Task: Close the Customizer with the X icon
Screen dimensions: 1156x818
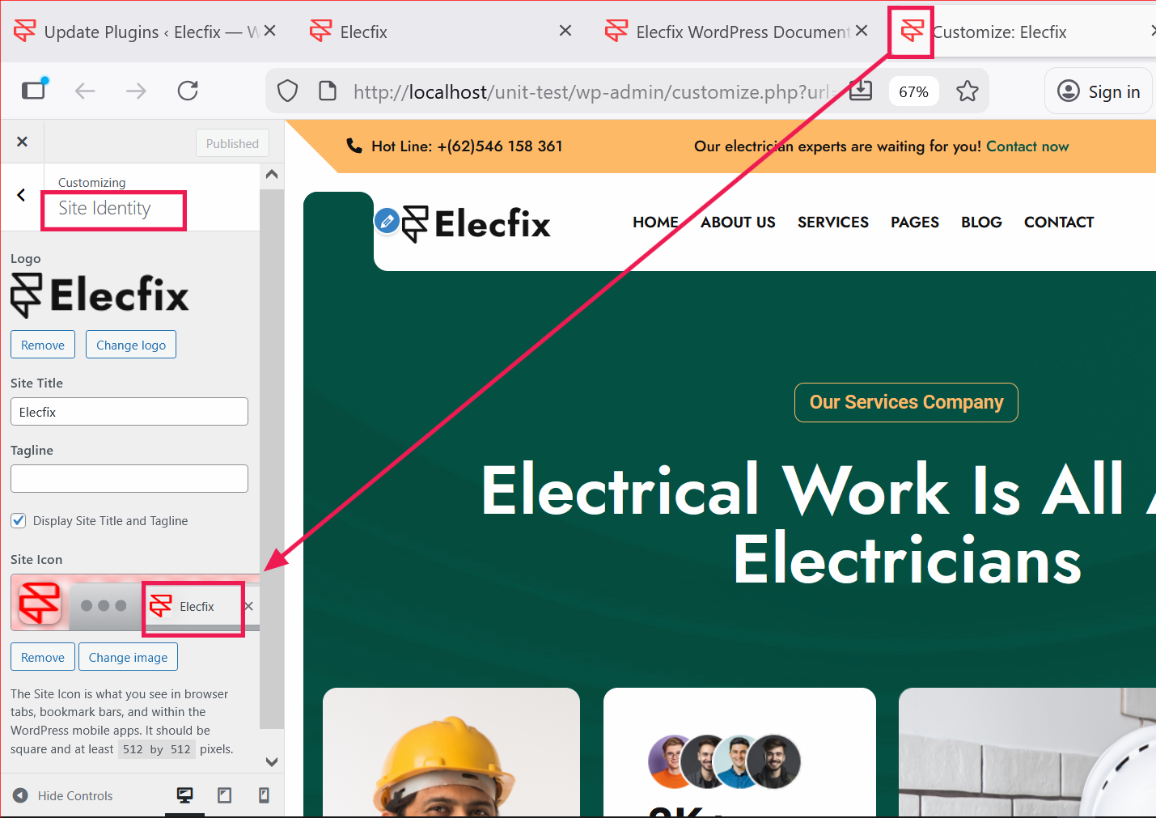Action: (x=23, y=142)
